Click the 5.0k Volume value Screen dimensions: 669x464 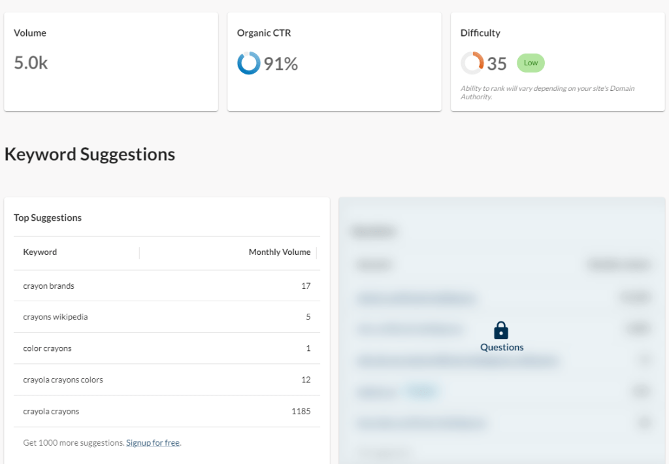31,63
